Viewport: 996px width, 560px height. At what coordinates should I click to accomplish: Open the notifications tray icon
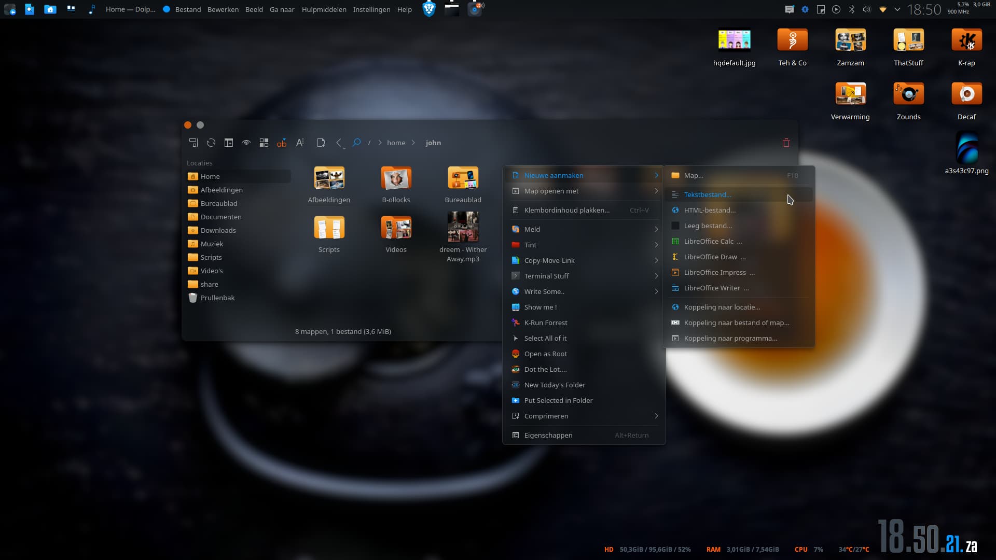789,9
